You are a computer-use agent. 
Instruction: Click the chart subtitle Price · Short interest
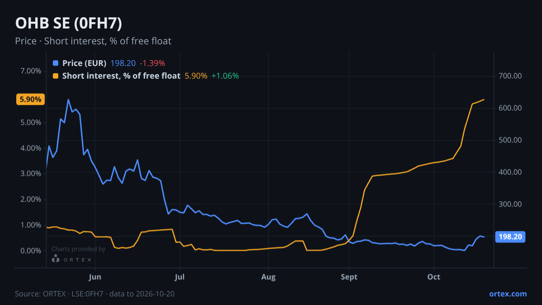[x=93, y=41]
